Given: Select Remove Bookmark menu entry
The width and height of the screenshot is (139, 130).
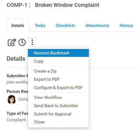Looking at the screenshot, I should 58,53.
